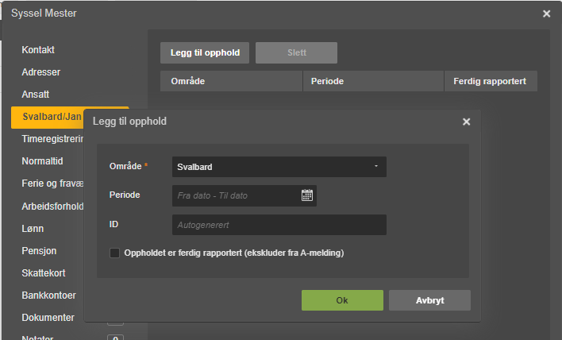Click the Periode date range field
The height and width of the screenshot is (340, 562).
pyautogui.click(x=244, y=196)
